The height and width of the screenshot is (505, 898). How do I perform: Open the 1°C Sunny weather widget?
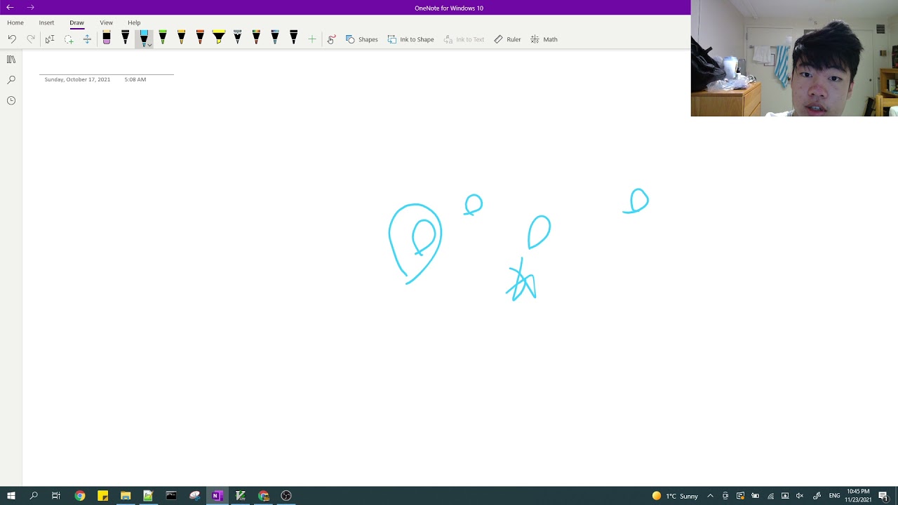point(675,496)
